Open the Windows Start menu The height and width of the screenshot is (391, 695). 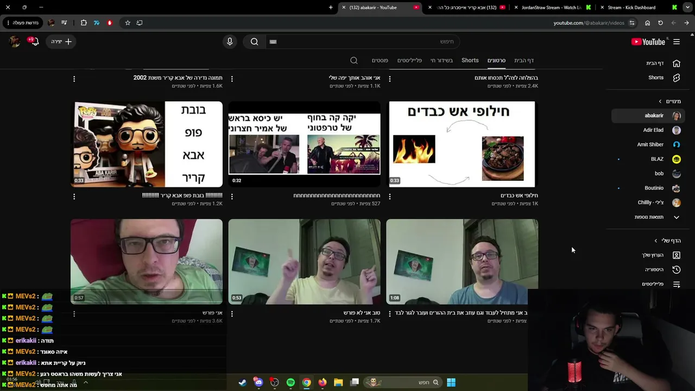(x=451, y=382)
